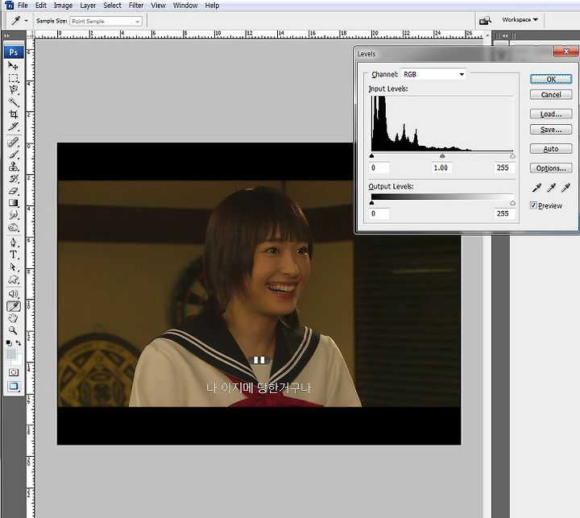Set foreground color swatch
This screenshot has height=518, width=580.
pos(11,354)
